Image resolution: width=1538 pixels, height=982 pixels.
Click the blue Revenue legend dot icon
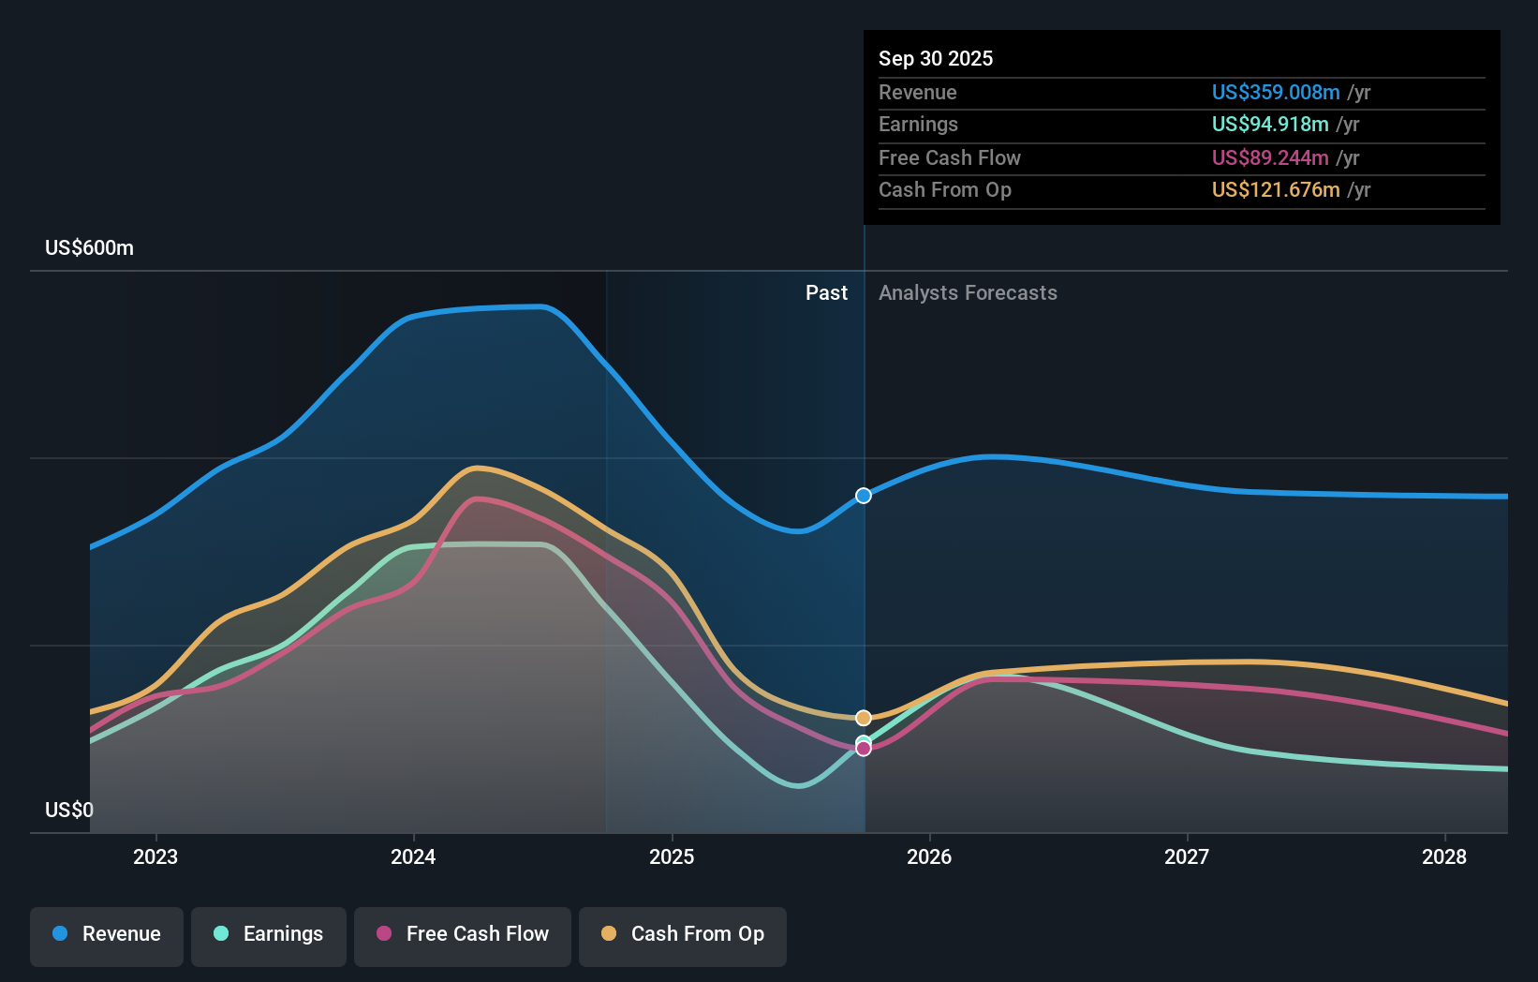[60, 934]
